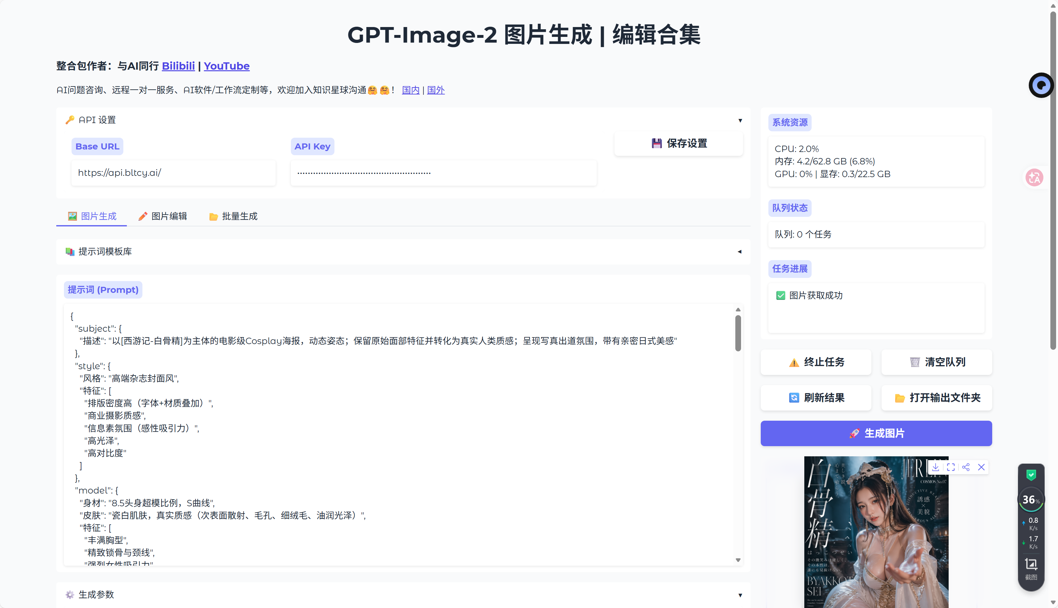Click the pink translate floating icon
This screenshot has height=608, width=1058.
[1034, 177]
